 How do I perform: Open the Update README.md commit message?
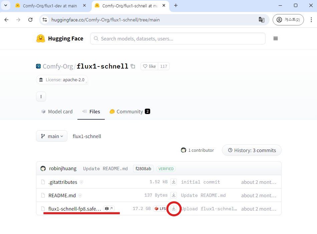click(105, 168)
